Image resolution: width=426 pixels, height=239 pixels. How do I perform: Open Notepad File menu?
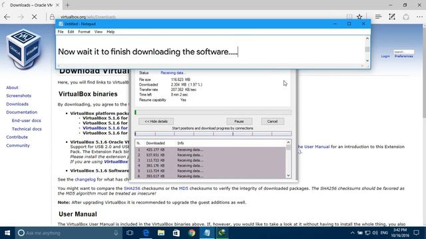tap(61, 32)
